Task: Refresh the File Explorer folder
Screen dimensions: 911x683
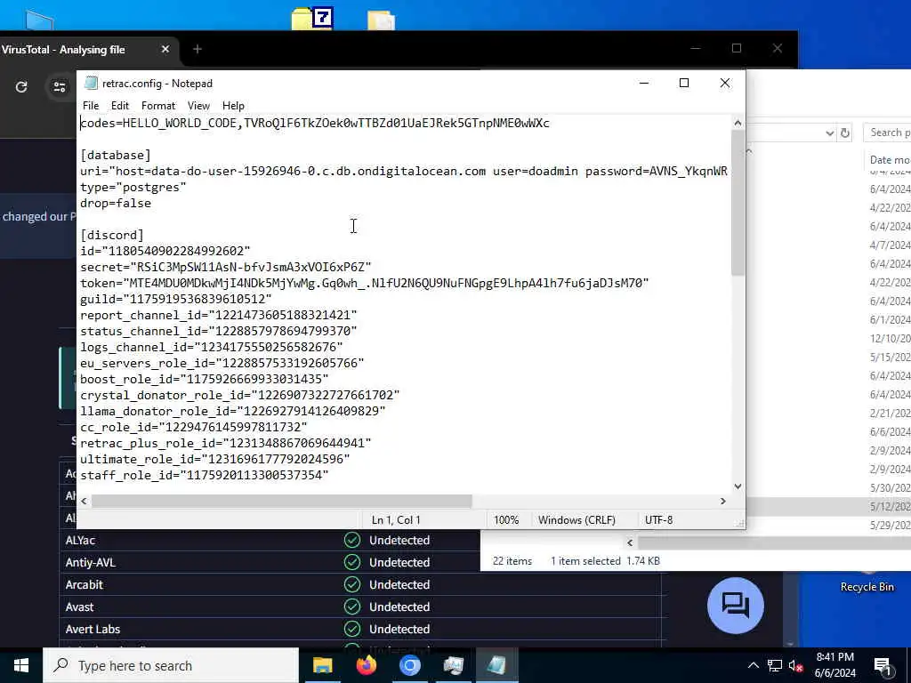Action: coord(845,133)
